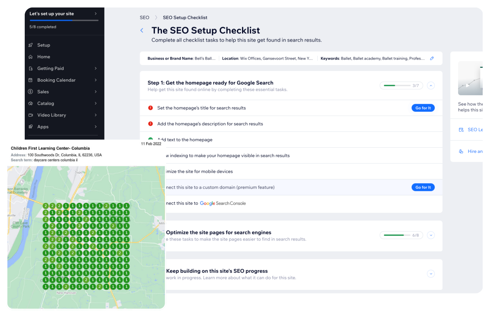Click the Step 1 progress bar 3/7
The image size is (488, 314).
401,86
